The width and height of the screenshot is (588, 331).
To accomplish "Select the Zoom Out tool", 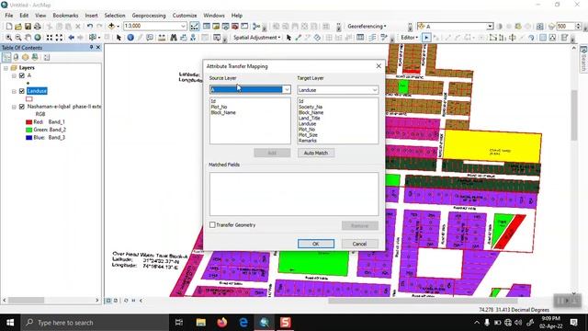I will [18, 38].
